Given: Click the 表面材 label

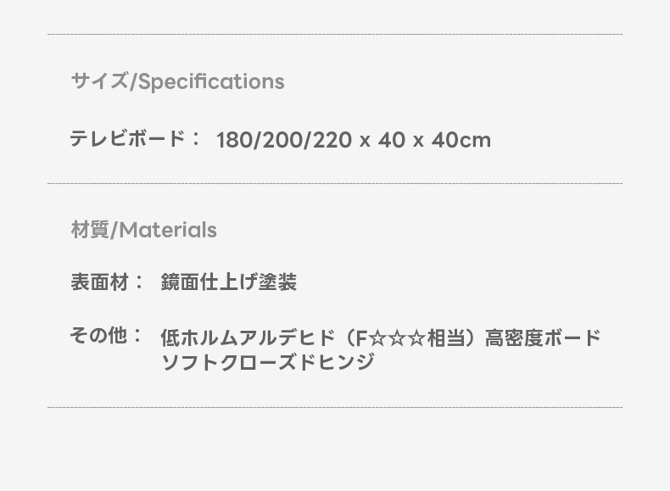Looking at the screenshot, I should coord(100,282).
